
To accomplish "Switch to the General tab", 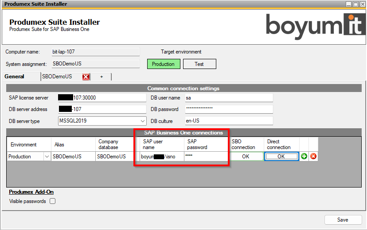I will tap(21, 77).
